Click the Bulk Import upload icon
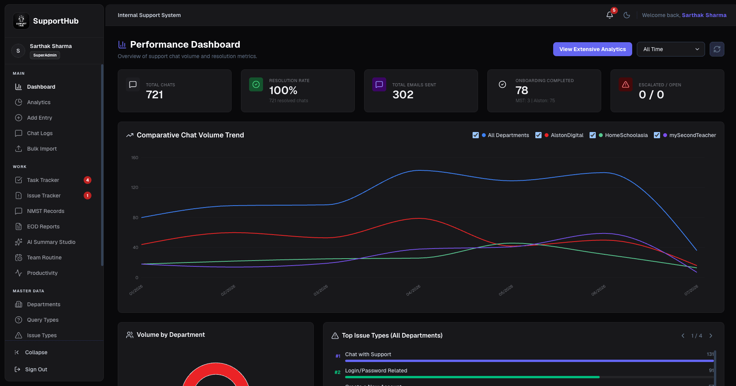736x386 pixels. pos(19,149)
